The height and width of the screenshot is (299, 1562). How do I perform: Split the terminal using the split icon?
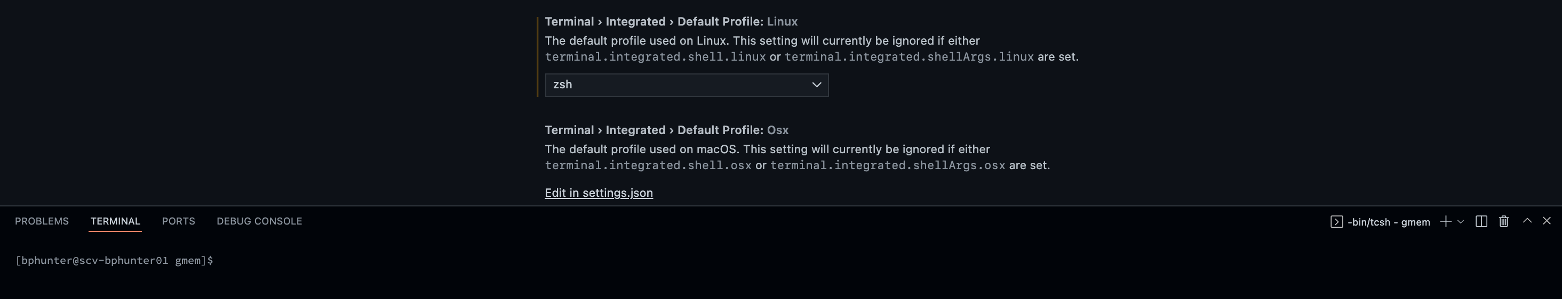pyautogui.click(x=1481, y=221)
